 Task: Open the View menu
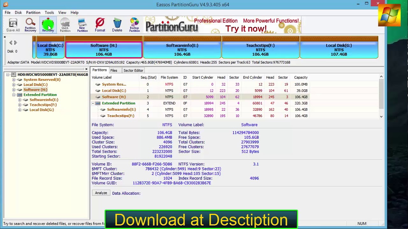tap(62, 13)
